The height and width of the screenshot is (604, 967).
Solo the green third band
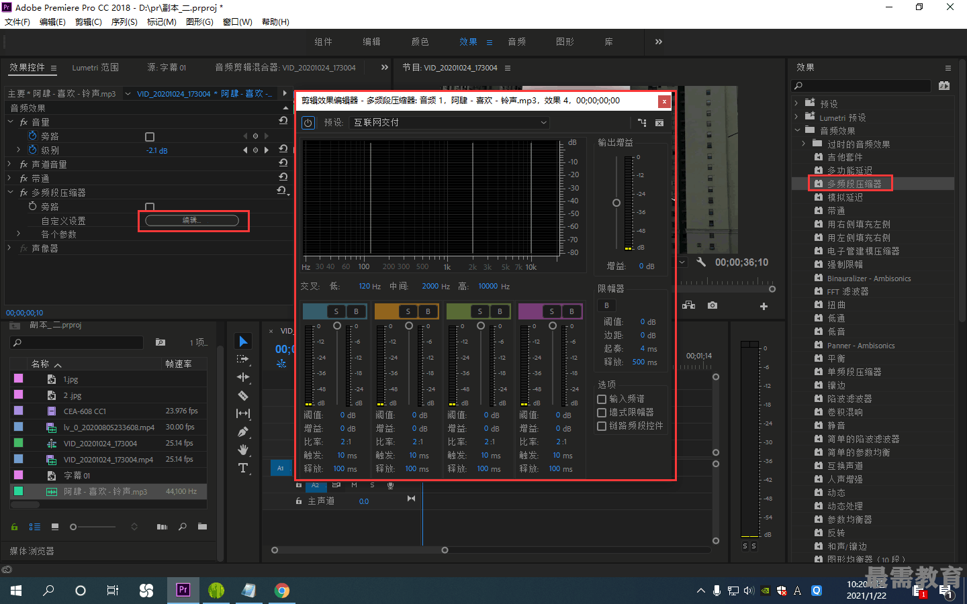pyautogui.click(x=479, y=311)
